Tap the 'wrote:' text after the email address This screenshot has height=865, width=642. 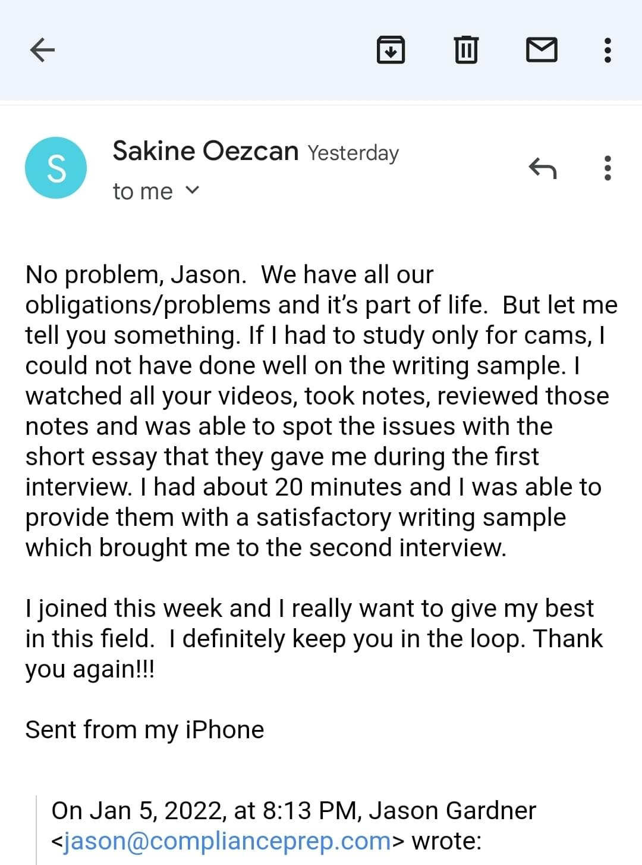(x=446, y=841)
